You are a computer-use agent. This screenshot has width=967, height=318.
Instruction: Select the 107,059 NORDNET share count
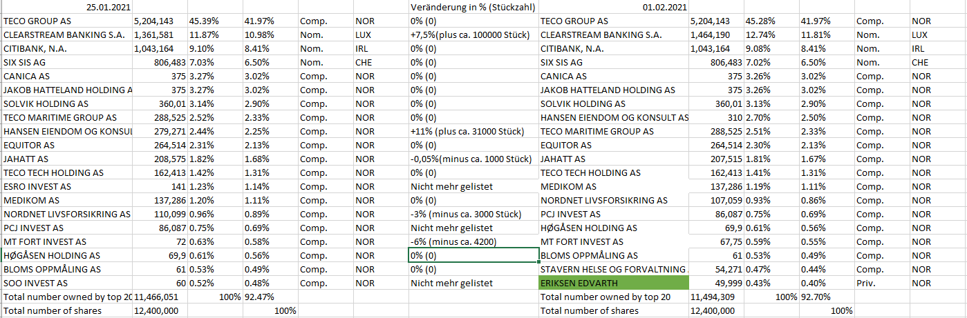point(716,201)
